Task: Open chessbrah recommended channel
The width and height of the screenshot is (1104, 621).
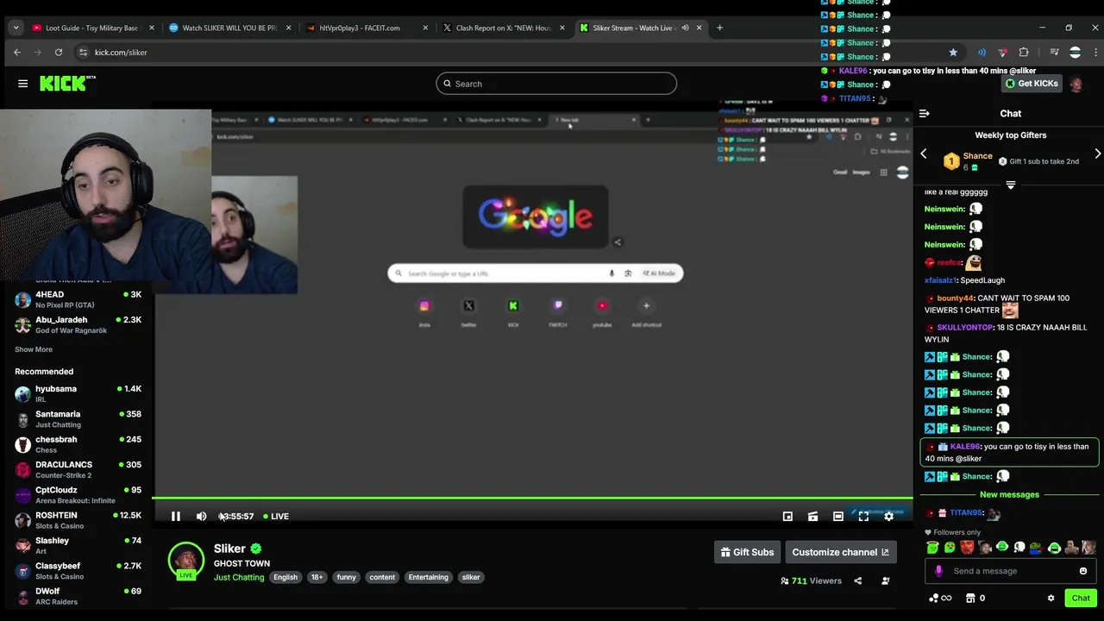Action: coord(78,444)
